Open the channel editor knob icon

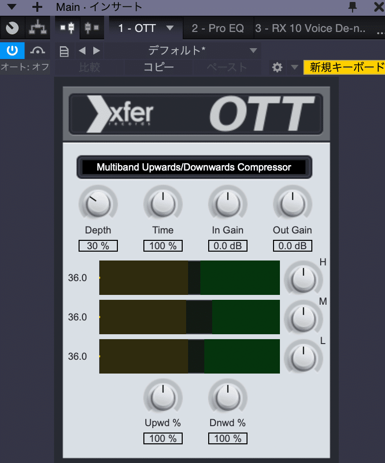12,28
